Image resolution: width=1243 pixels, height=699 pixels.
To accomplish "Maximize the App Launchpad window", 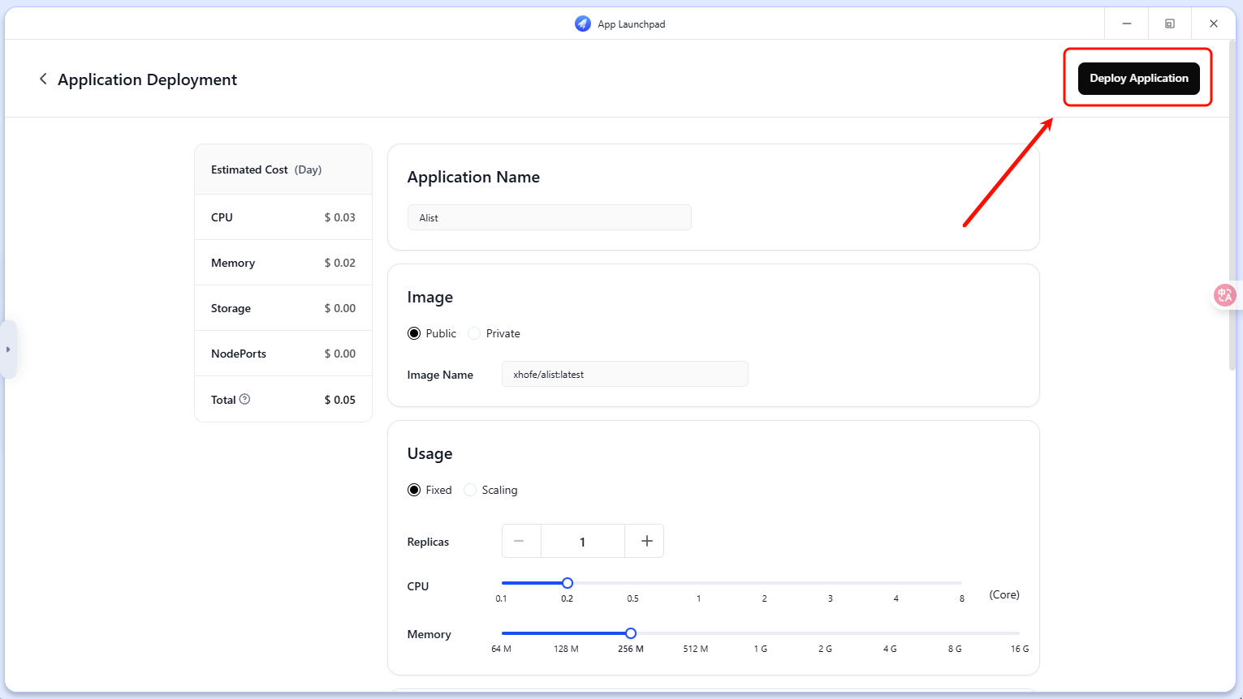I will (1169, 24).
